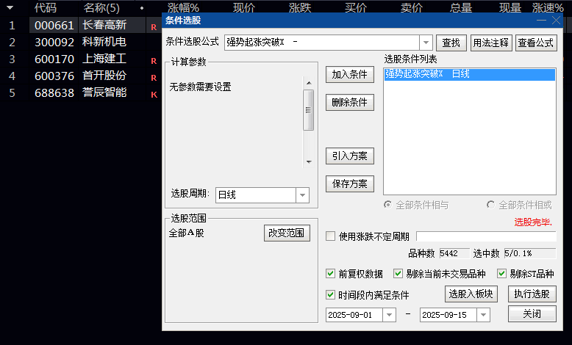Click 删除条件 button
572x345 pixels.
[x=350, y=102]
